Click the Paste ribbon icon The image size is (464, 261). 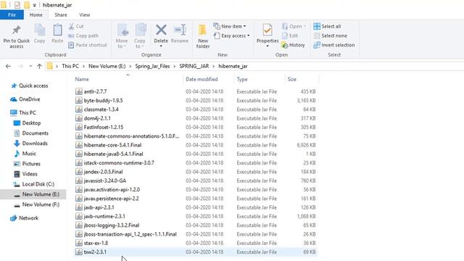[57, 30]
